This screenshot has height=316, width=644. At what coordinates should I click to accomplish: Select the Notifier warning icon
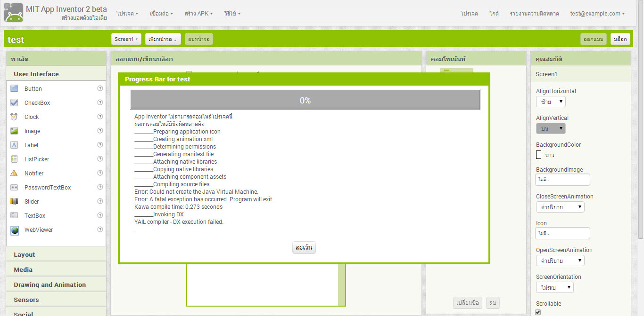pos(14,173)
